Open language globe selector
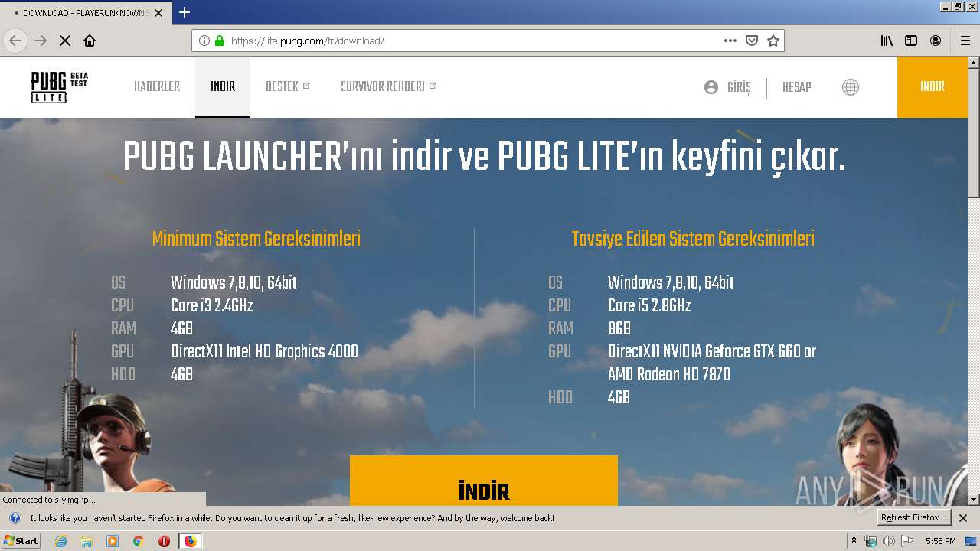The width and height of the screenshot is (980, 551). pyautogui.click(x=850, y=87)
